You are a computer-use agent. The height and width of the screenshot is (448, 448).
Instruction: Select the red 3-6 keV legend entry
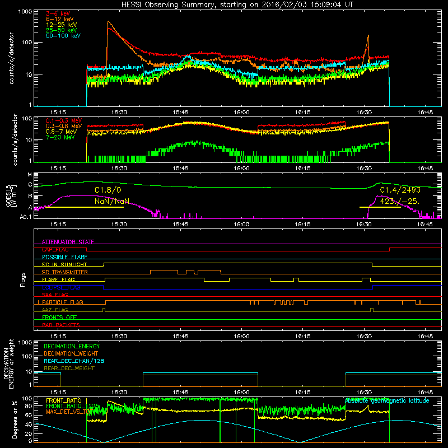(x=58, y=13)
